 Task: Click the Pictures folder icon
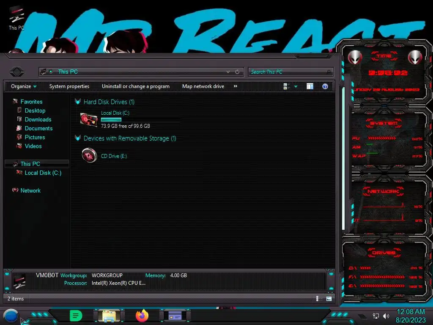19,137
